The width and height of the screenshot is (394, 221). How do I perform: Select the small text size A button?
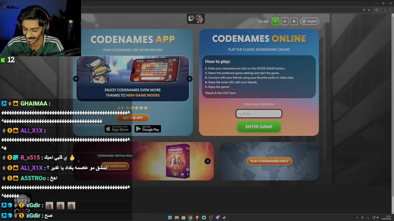[275, 21]
